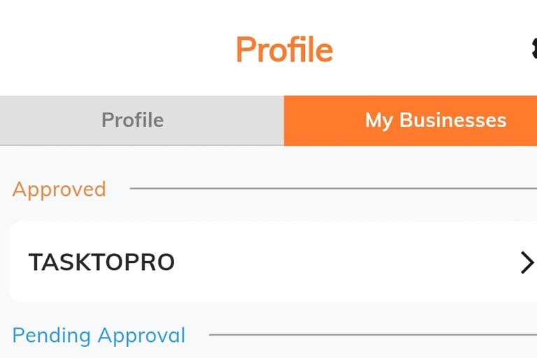Click the orange Profile page title
This screenshot has height=358, width=537.
point(284,50)
